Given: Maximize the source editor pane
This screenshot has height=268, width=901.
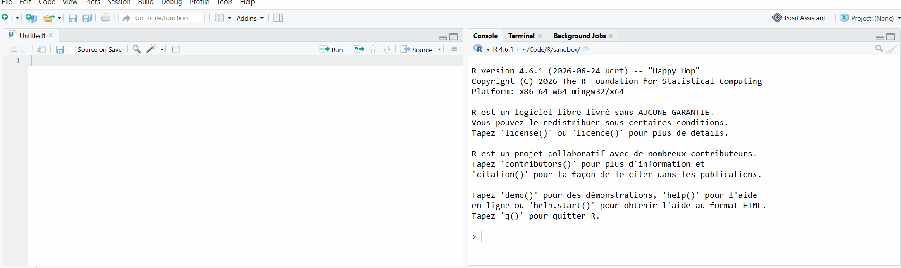Looking at the screenshot, I should click(454, 37).
